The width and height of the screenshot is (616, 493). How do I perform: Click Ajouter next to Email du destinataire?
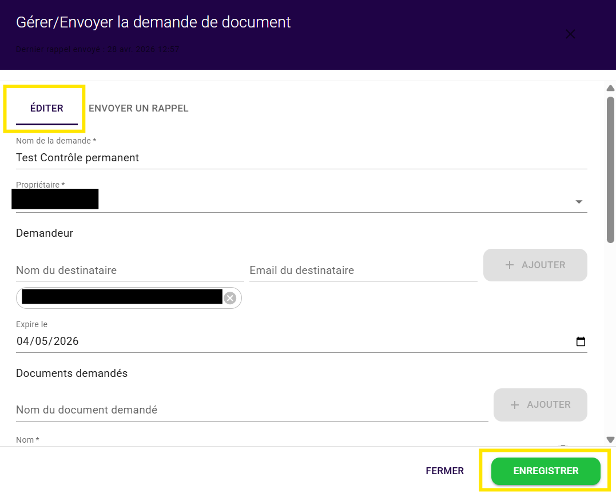[535, 265]
